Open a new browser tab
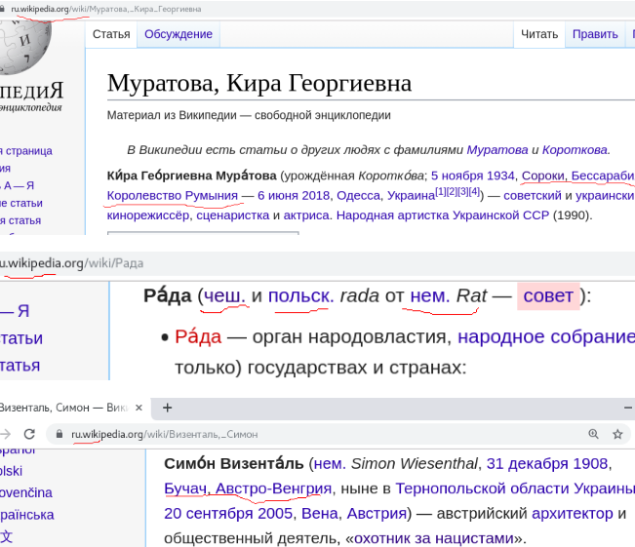 (167, 408)
